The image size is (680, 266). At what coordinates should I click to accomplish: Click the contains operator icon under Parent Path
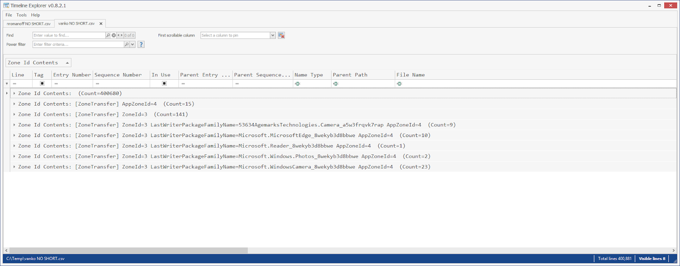(x=336, y=84)
